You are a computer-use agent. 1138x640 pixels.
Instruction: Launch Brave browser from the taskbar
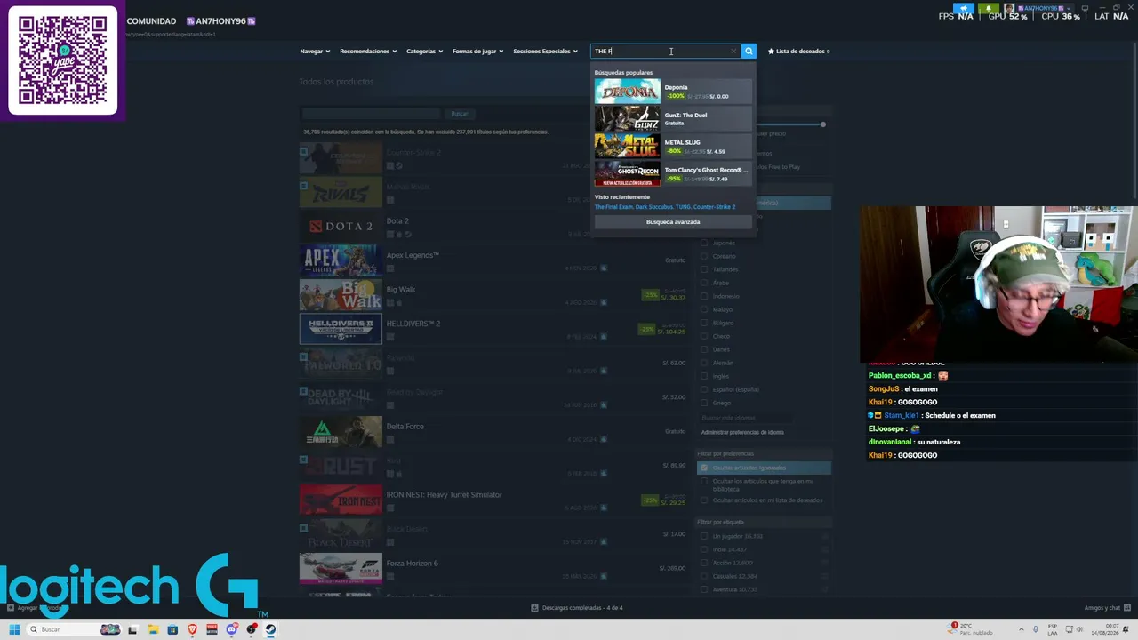193,629
